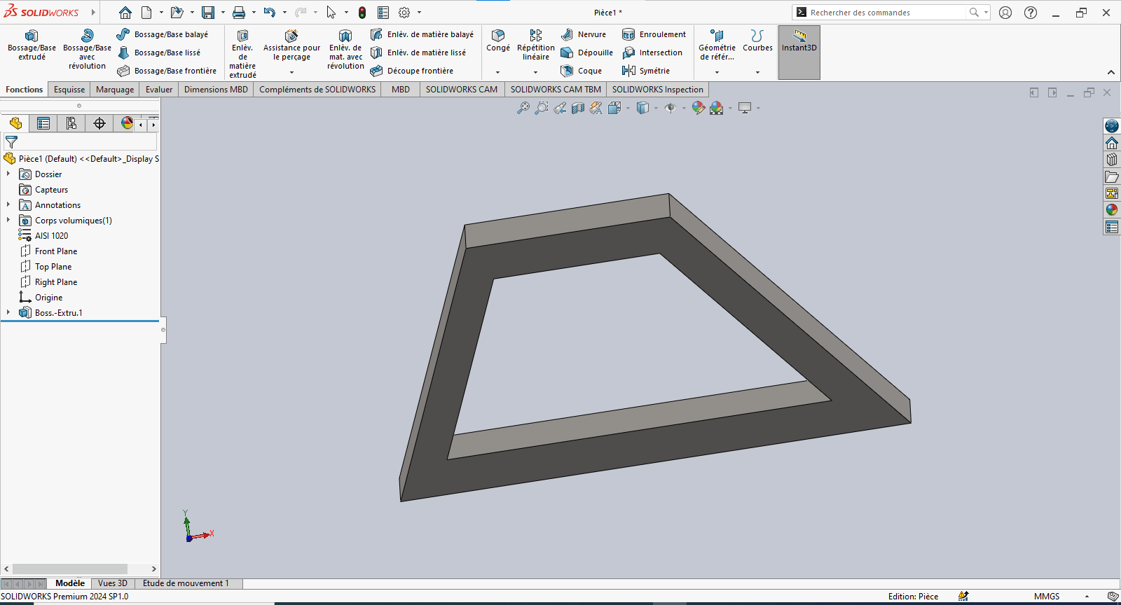Select the Congé fillet tool

point(498,36)
